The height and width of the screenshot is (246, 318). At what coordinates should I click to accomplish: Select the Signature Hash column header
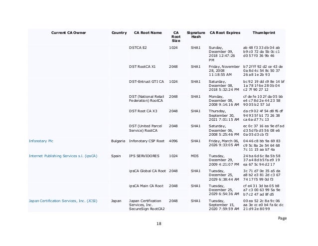coord(196,35)
